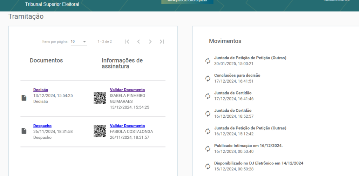The height and width of the screenshot is (176, 359).
Task: Select the signer name ISABELA PINHEIRO GUIMARAES
Action: click(x=128, y=98)
